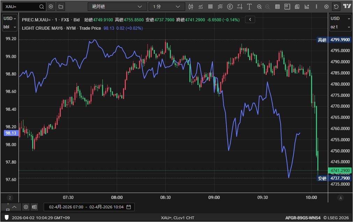
Task: Open the 絶対値 scale mode dropdown
Action: tap(117, 7)
